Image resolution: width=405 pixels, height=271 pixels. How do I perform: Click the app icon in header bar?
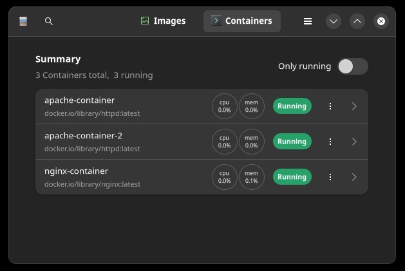[x=23, y=21]
